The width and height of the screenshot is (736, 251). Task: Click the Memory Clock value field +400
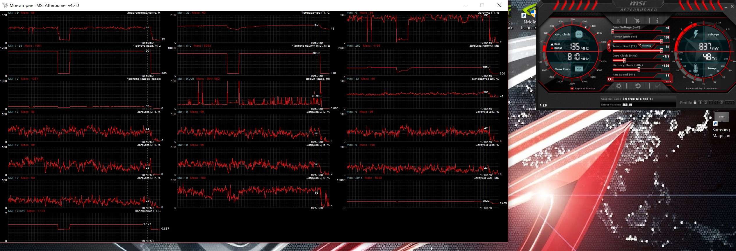pyautogui.click(x=665, y=66)
